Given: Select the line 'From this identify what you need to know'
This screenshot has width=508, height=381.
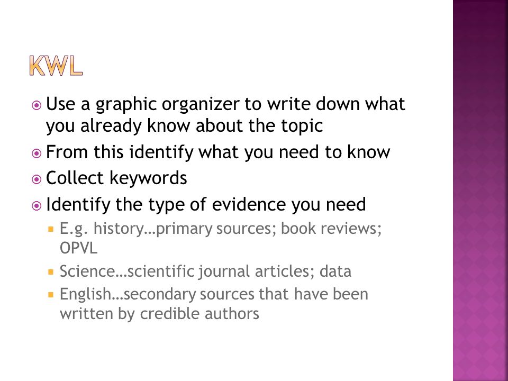Looking at the screenshot, I should (218, 152).
